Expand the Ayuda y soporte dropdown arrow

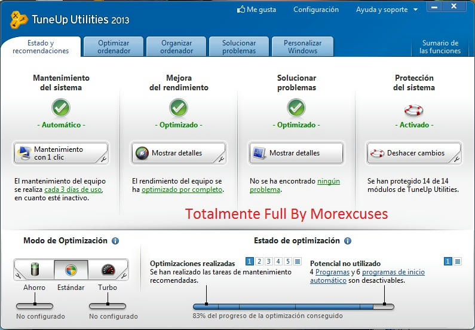[x=416, y=10]
